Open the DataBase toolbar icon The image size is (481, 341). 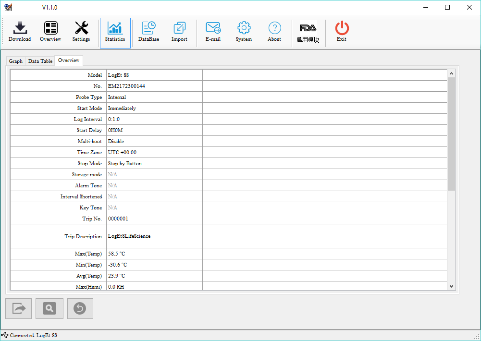tap(148, 32)
